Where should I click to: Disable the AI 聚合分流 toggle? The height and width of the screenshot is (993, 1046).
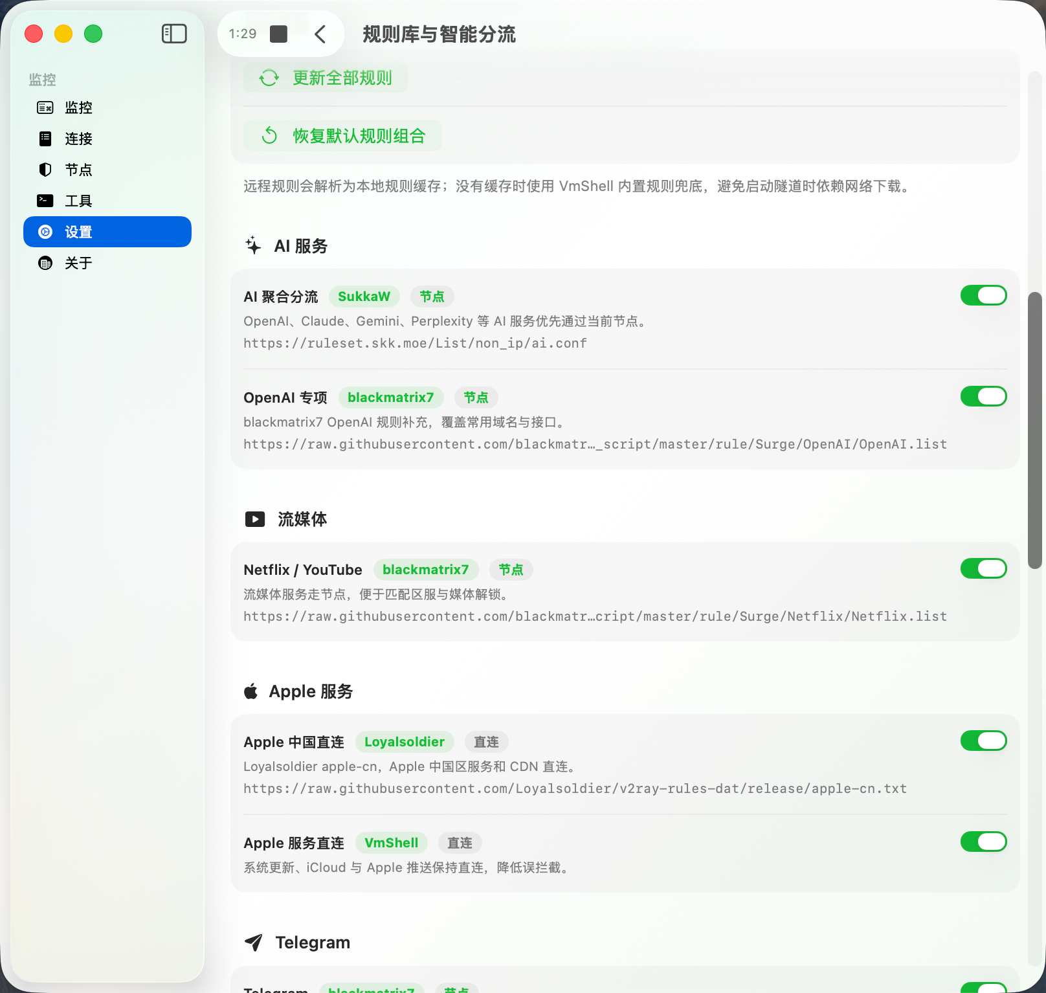pos(983,295)
